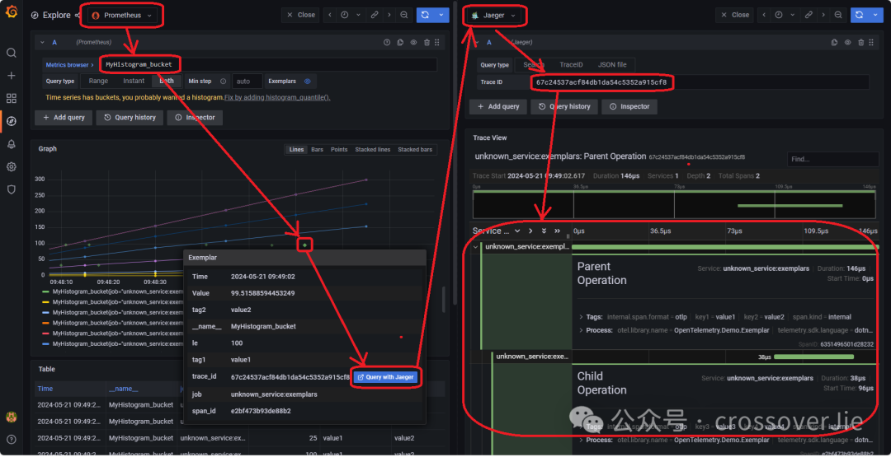Click the share icon next to Explore
Screen dimensions: 891x457
[x=78, y=16]
